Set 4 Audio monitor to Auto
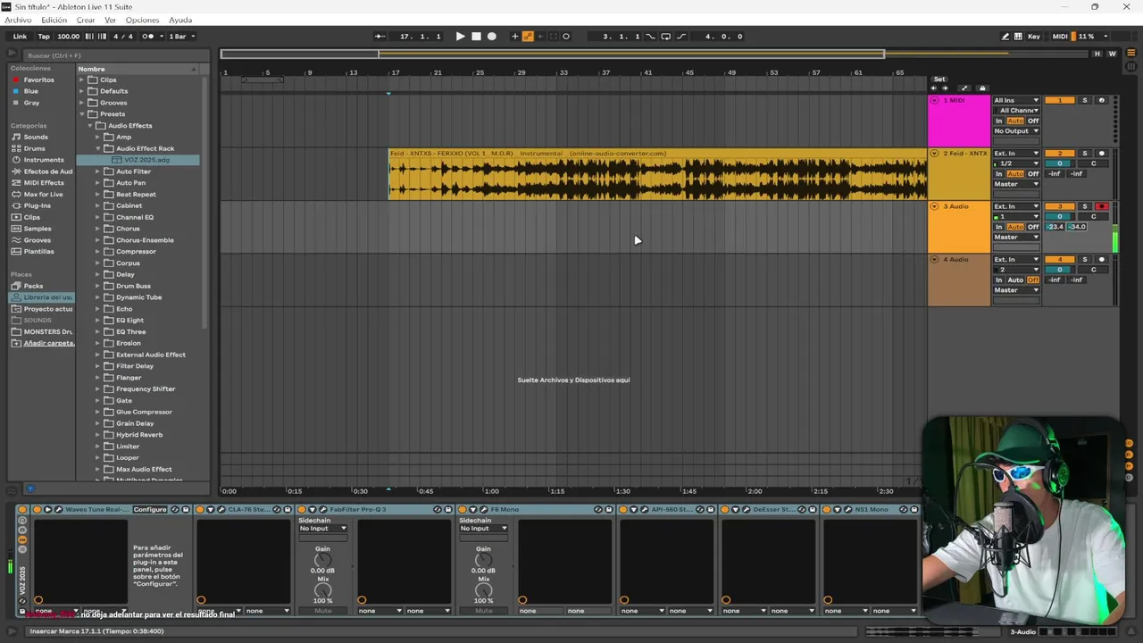The width and height of the screenshot is (1143, 643). tap(1015, 280)
